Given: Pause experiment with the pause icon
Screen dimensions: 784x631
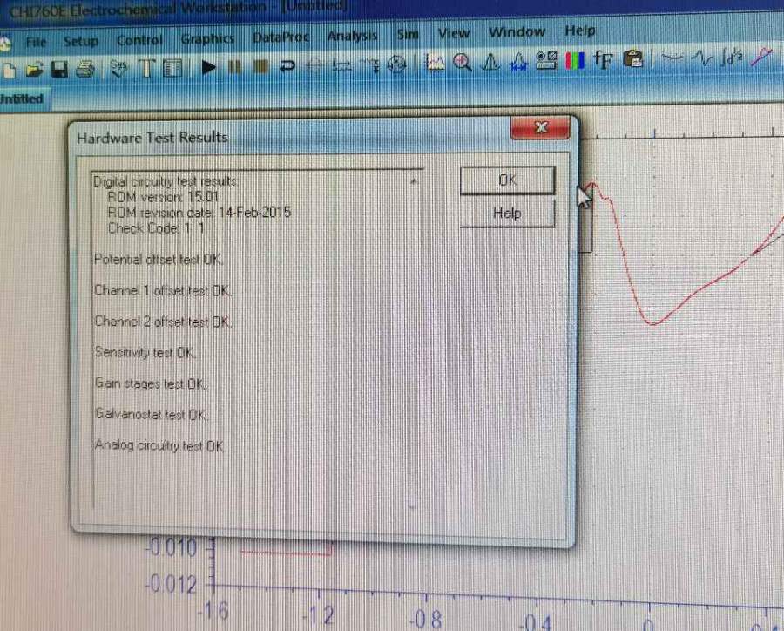Looking at the screenshot, I should tap(234, 66).
